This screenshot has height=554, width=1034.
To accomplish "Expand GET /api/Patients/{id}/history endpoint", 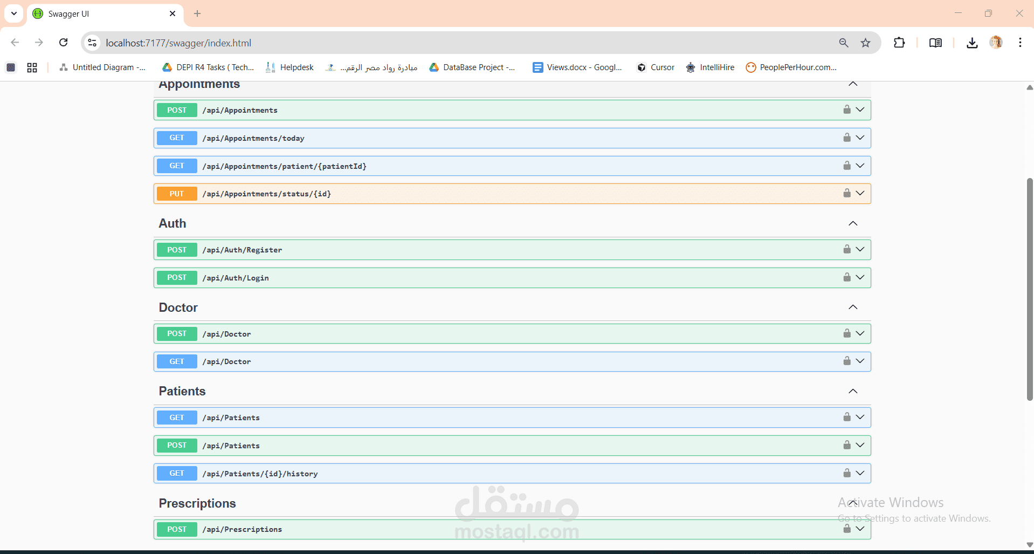I will coord(860,473).
